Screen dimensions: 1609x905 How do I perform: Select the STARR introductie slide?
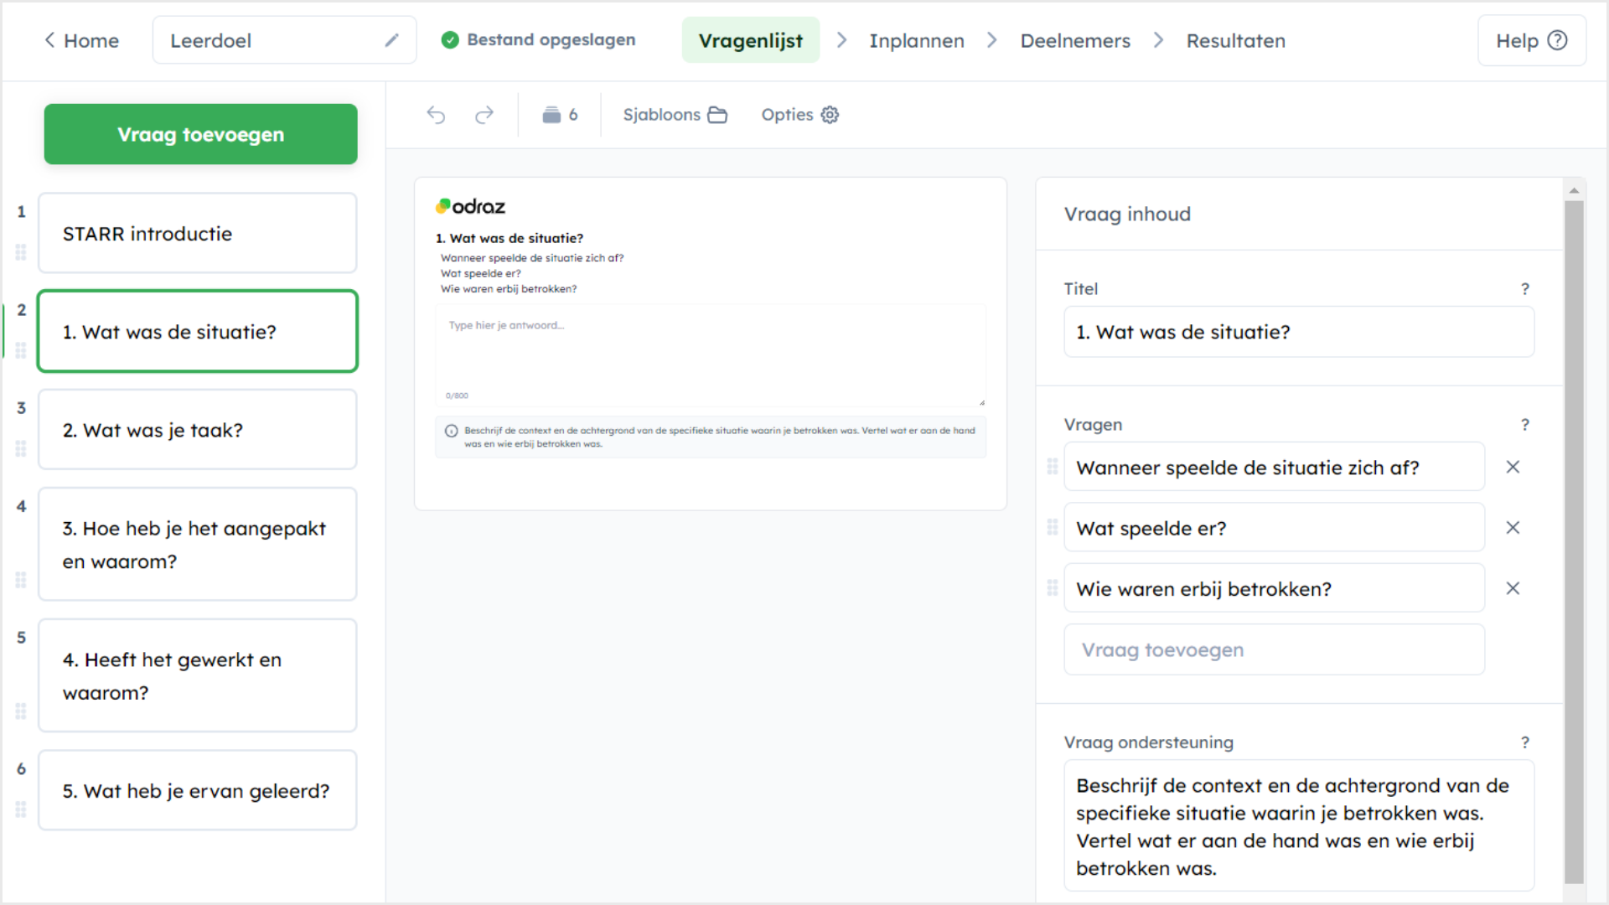click(198, 233)
